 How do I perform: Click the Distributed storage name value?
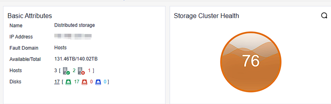[75, 25]
